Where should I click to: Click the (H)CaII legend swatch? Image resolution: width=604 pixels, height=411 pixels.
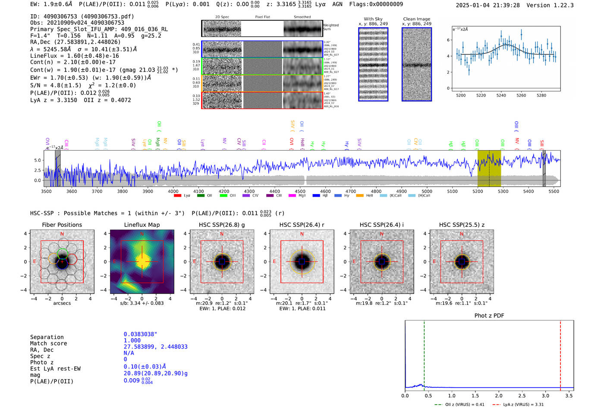[x=412, y=196]
